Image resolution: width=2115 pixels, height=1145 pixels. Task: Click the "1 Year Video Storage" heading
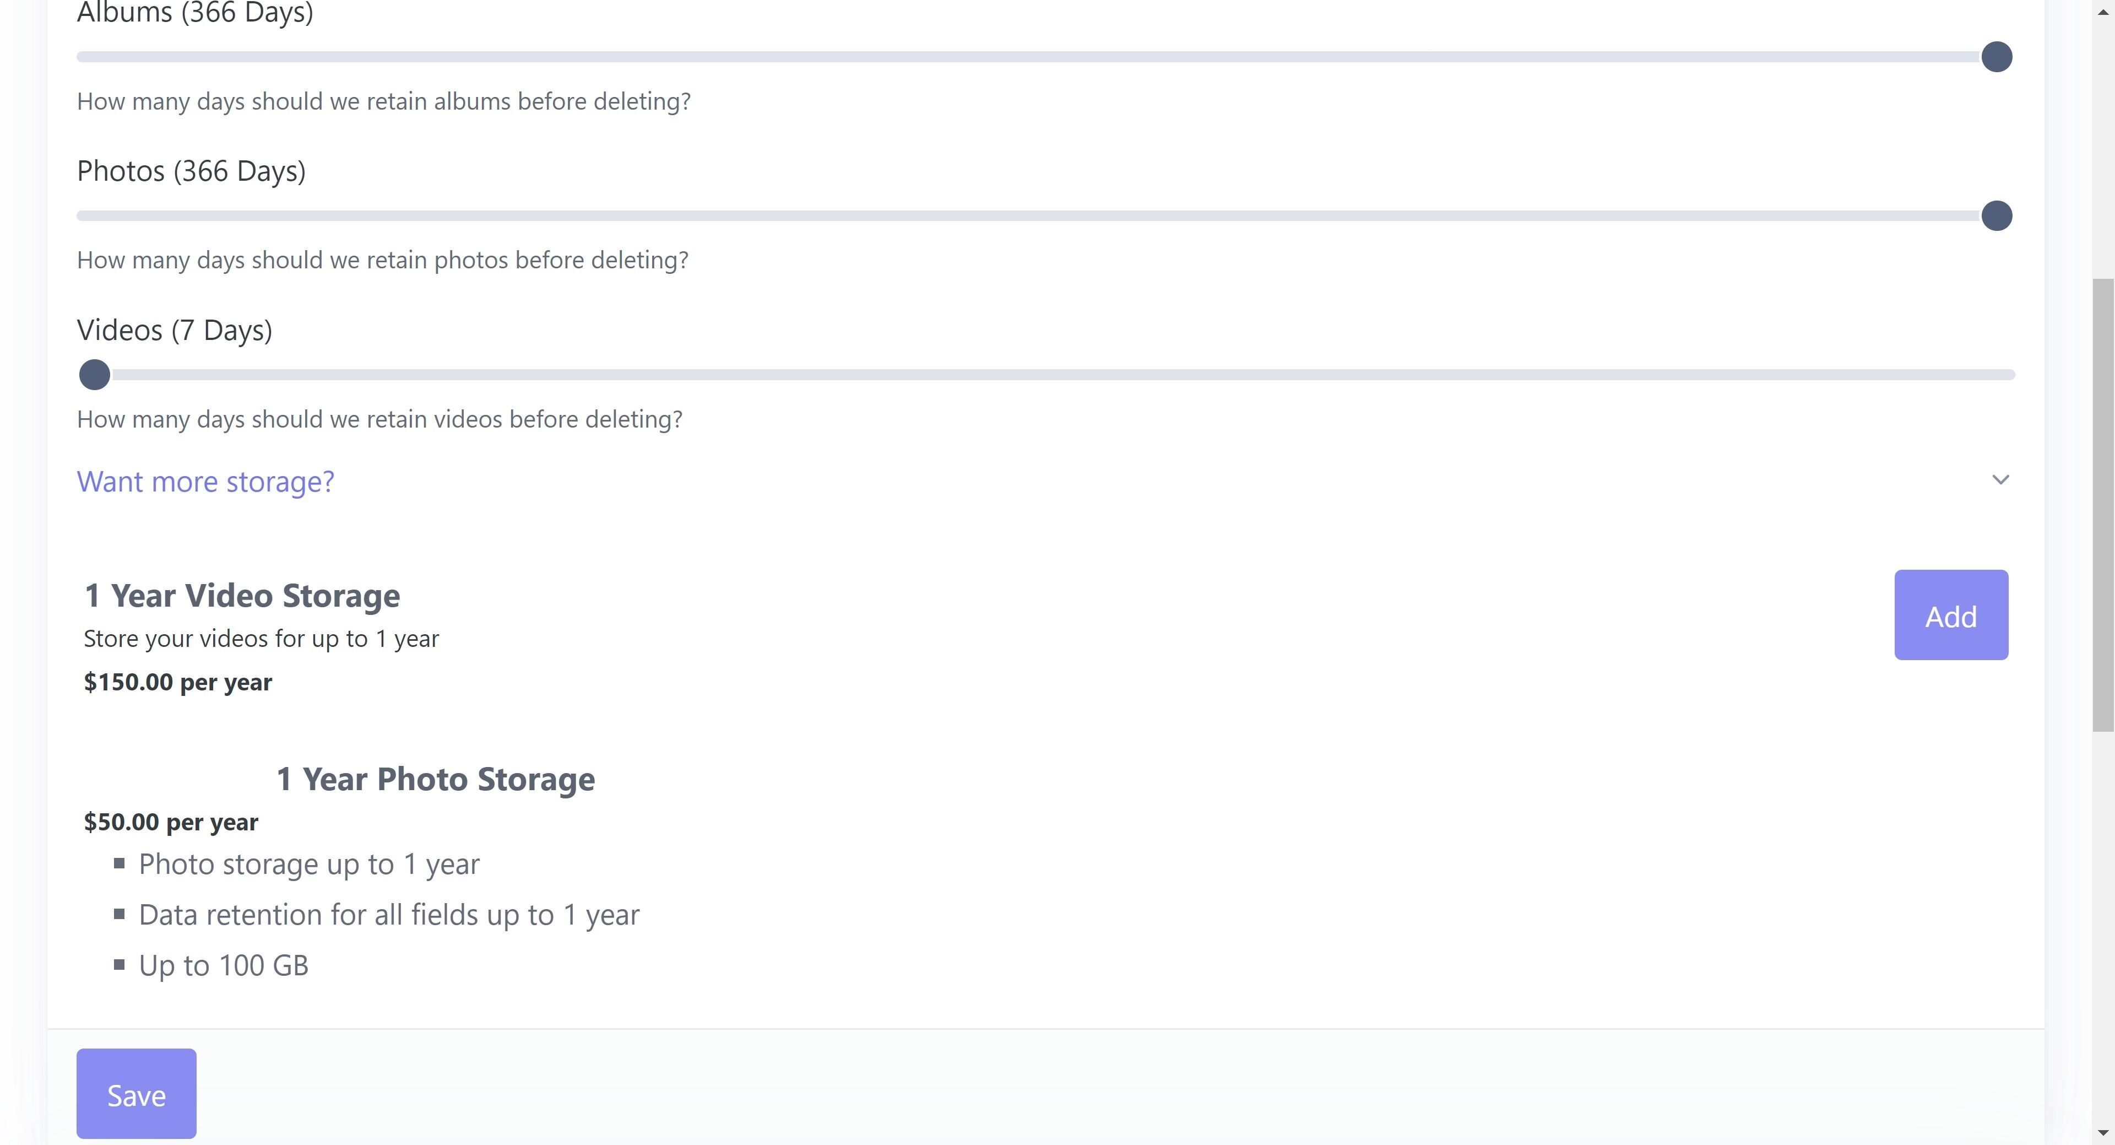[x=242, y=596]
